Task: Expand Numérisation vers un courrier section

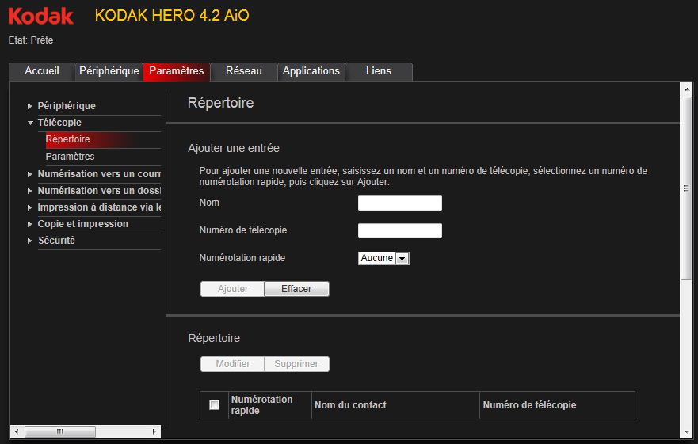Action: 30,174
